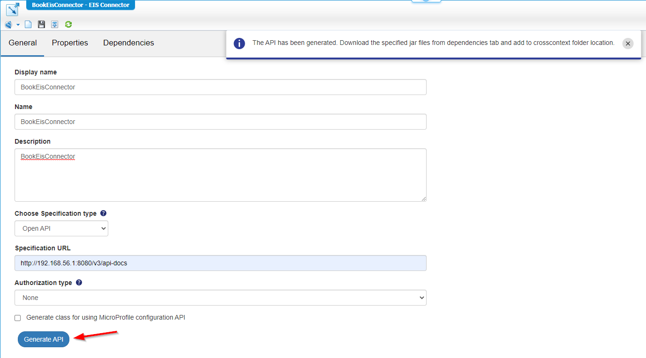Open the Open API specification type dropdown

pos(61,228)
